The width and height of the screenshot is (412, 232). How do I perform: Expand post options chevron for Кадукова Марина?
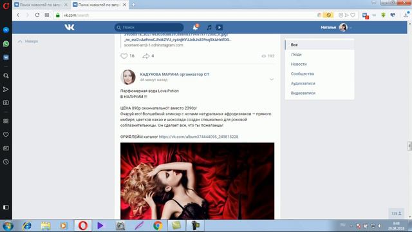(272, 79)
